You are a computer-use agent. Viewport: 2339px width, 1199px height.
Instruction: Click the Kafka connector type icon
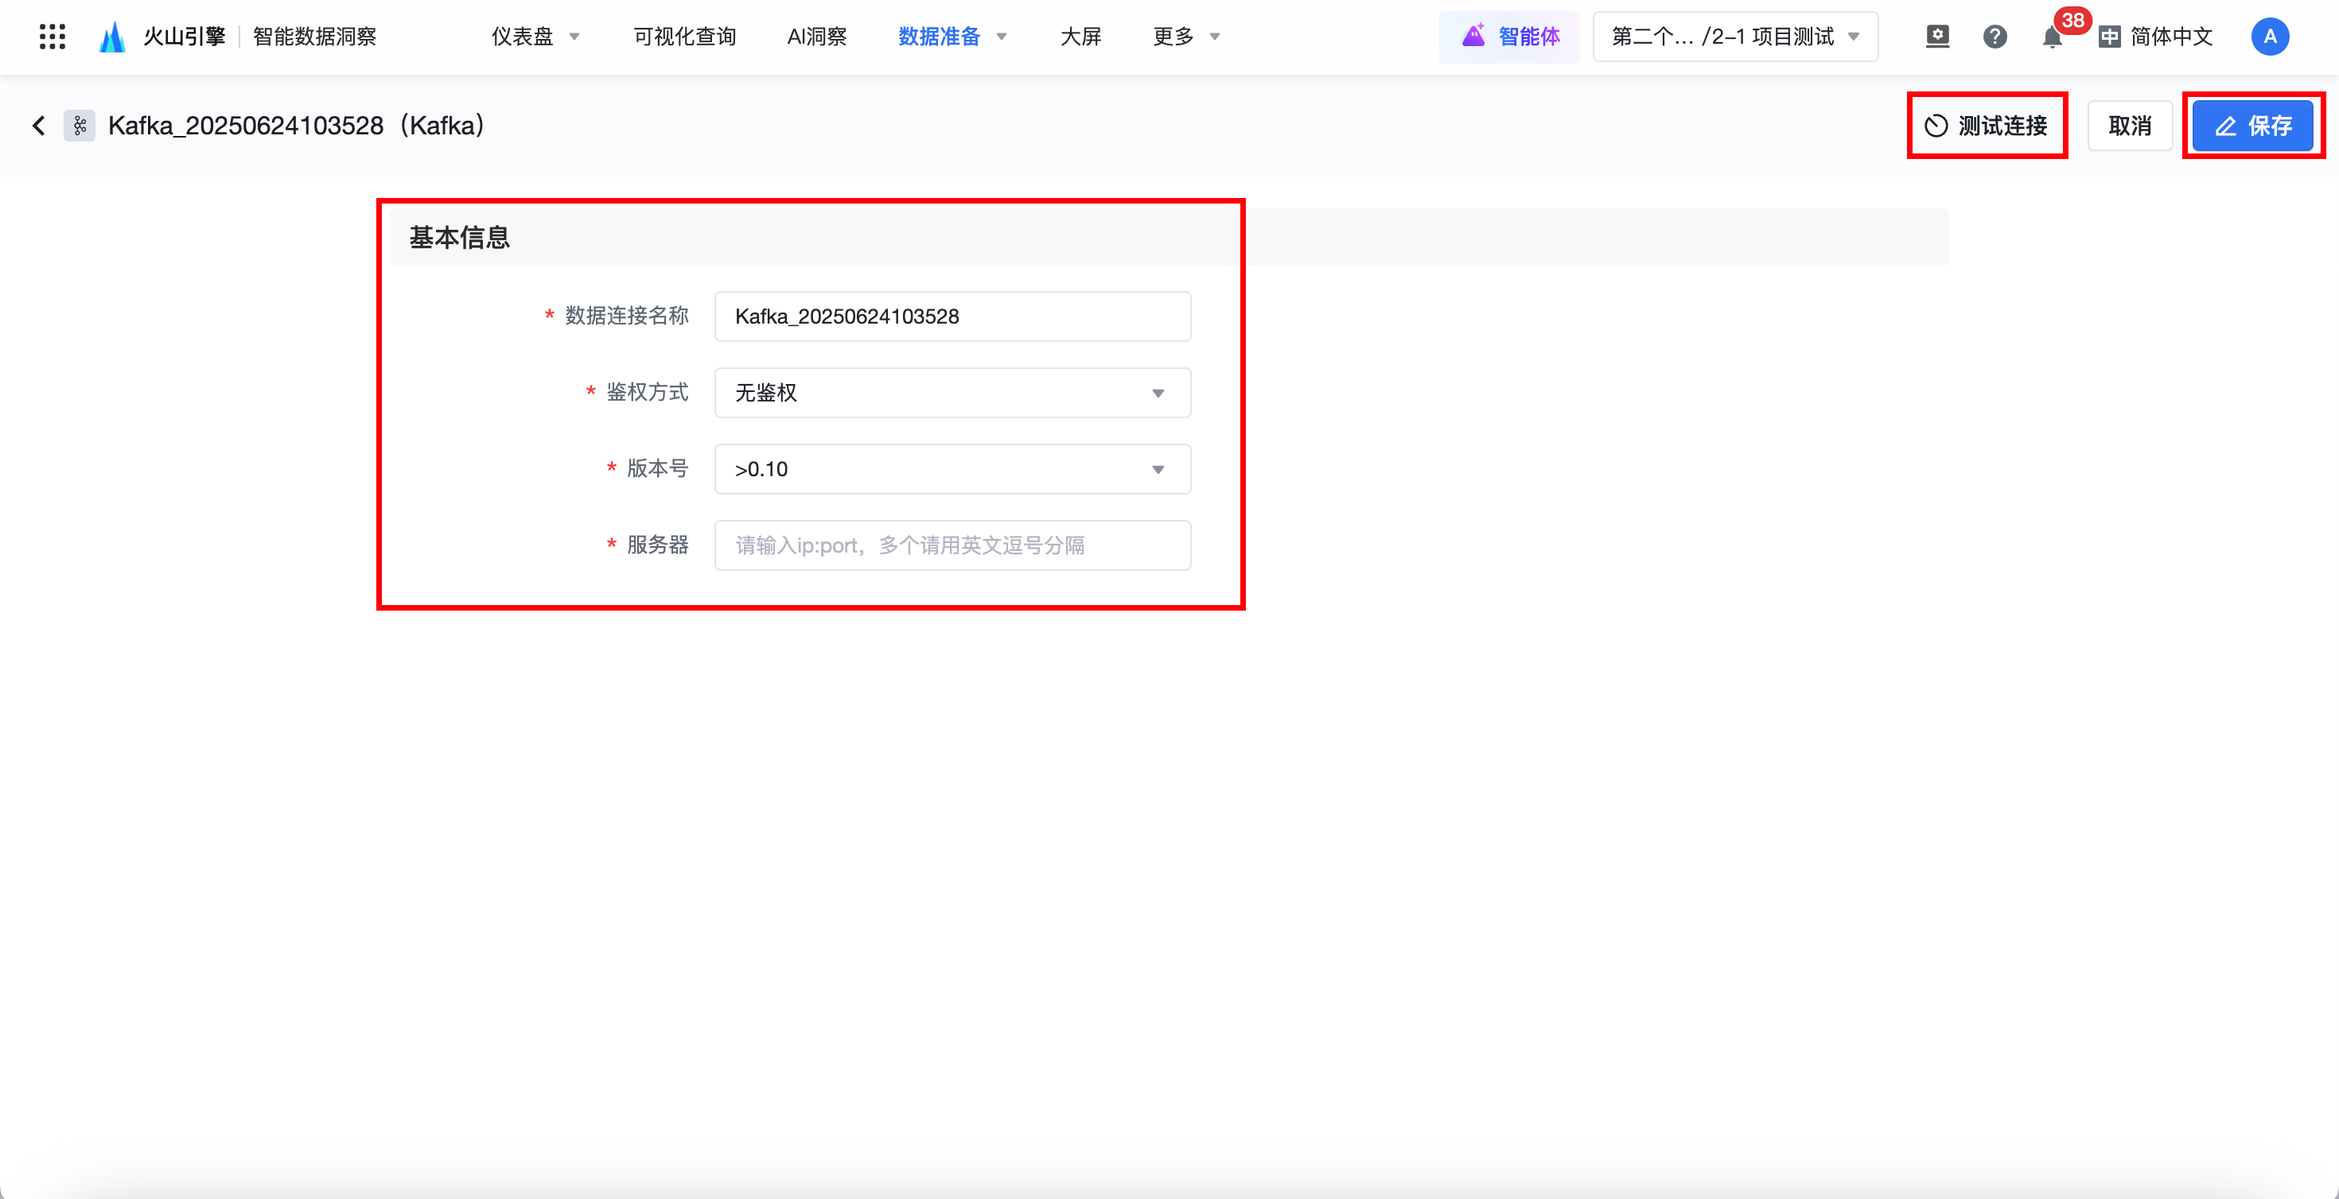pos(80,126)
